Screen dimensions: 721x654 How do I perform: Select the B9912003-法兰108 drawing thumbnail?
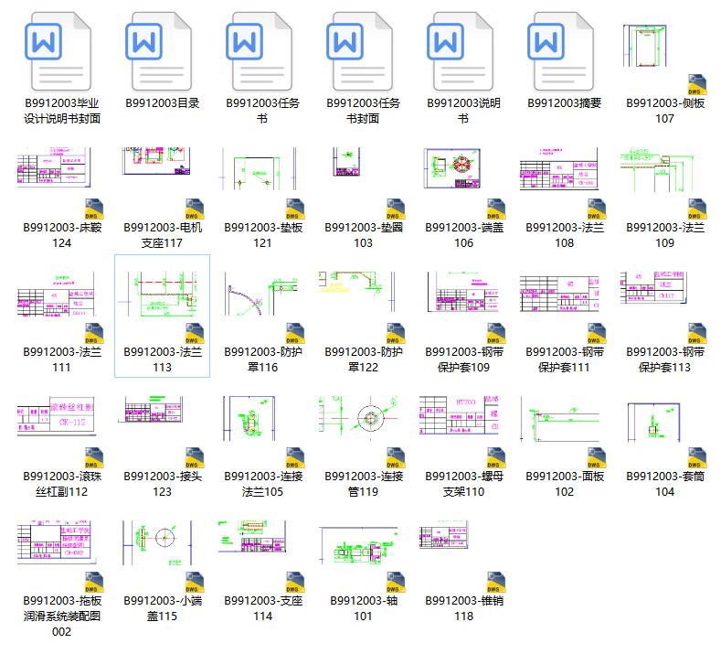[x=558, y=168]
